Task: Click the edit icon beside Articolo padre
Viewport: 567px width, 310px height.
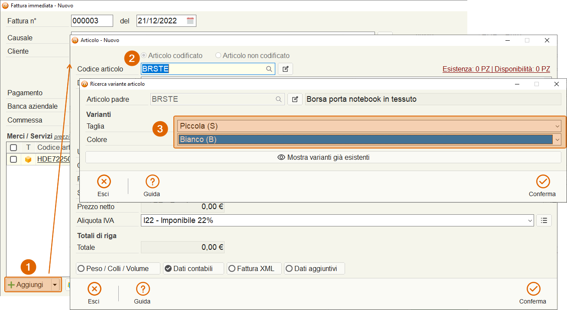Action: (x=295, y=99)
